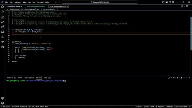Viewport: 192px width, 108px height.
Task: Click Go 1.20.7 version status item
Action: pos(23,107)
